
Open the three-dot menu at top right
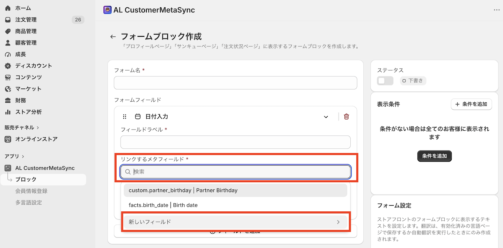point(497,10)
